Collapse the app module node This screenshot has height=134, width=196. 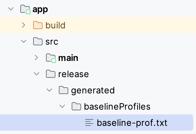tap(11, 9)
